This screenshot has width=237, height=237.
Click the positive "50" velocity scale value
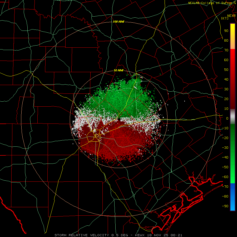point(226,70)
